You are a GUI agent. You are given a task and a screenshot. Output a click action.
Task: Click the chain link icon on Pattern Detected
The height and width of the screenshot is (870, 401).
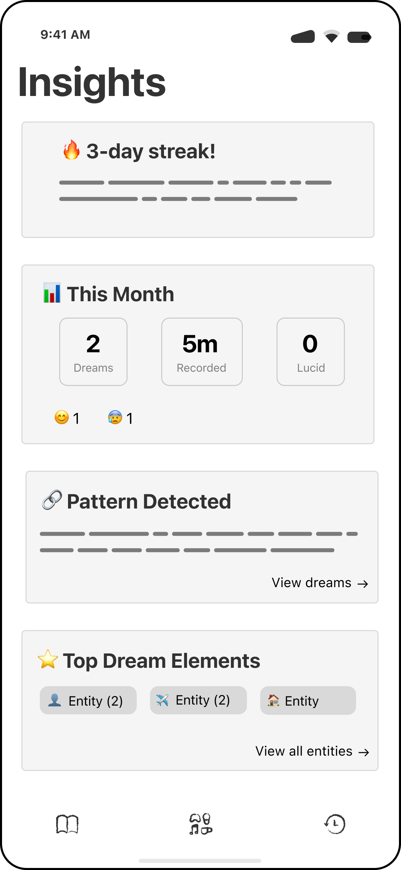pos(51,500)
